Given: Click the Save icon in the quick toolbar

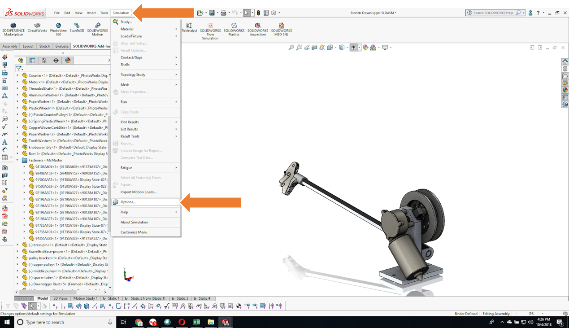Looking at the screenshot, I should click(x=212, y=13).
